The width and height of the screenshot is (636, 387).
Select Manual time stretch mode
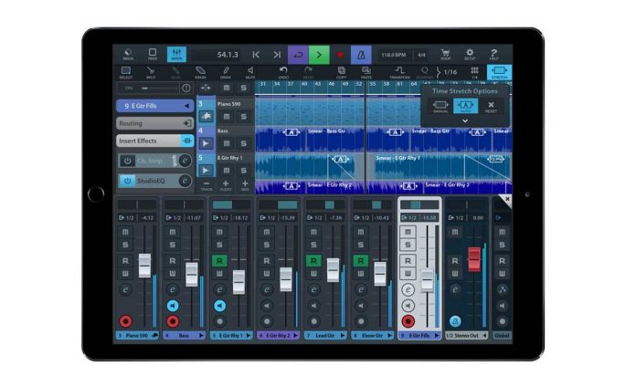tap(440, 106)
